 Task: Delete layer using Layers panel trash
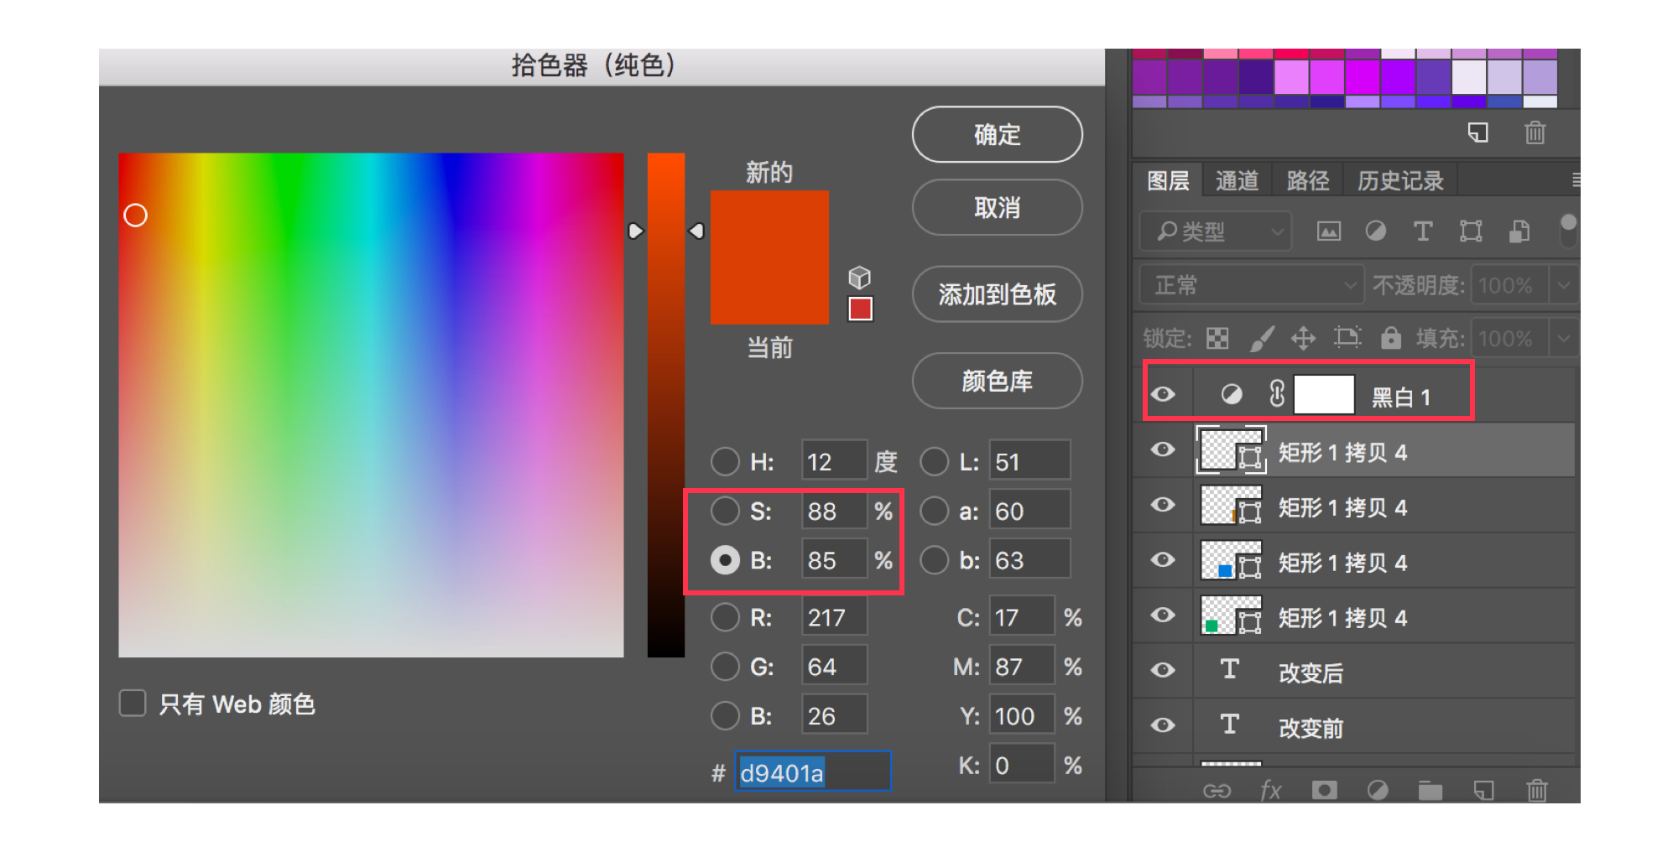tap(1537, 790)
